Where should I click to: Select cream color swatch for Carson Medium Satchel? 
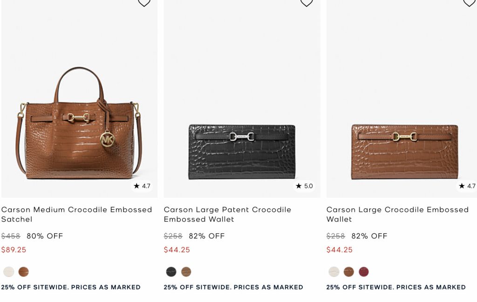click(9, 272)
